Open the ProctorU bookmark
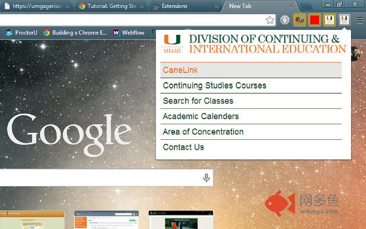366x229 pixels. pyautogui.click(x=21, y=33)
